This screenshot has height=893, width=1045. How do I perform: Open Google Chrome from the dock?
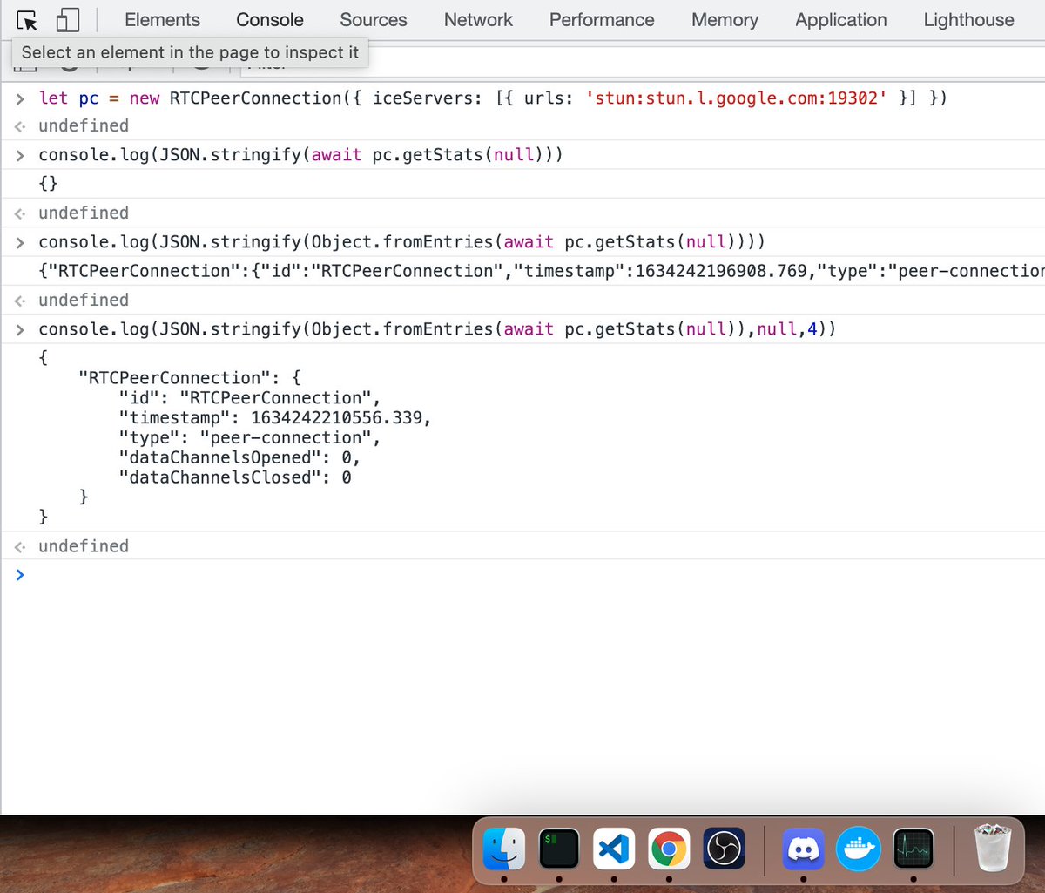pyautogui.click(x=669, y=848)
